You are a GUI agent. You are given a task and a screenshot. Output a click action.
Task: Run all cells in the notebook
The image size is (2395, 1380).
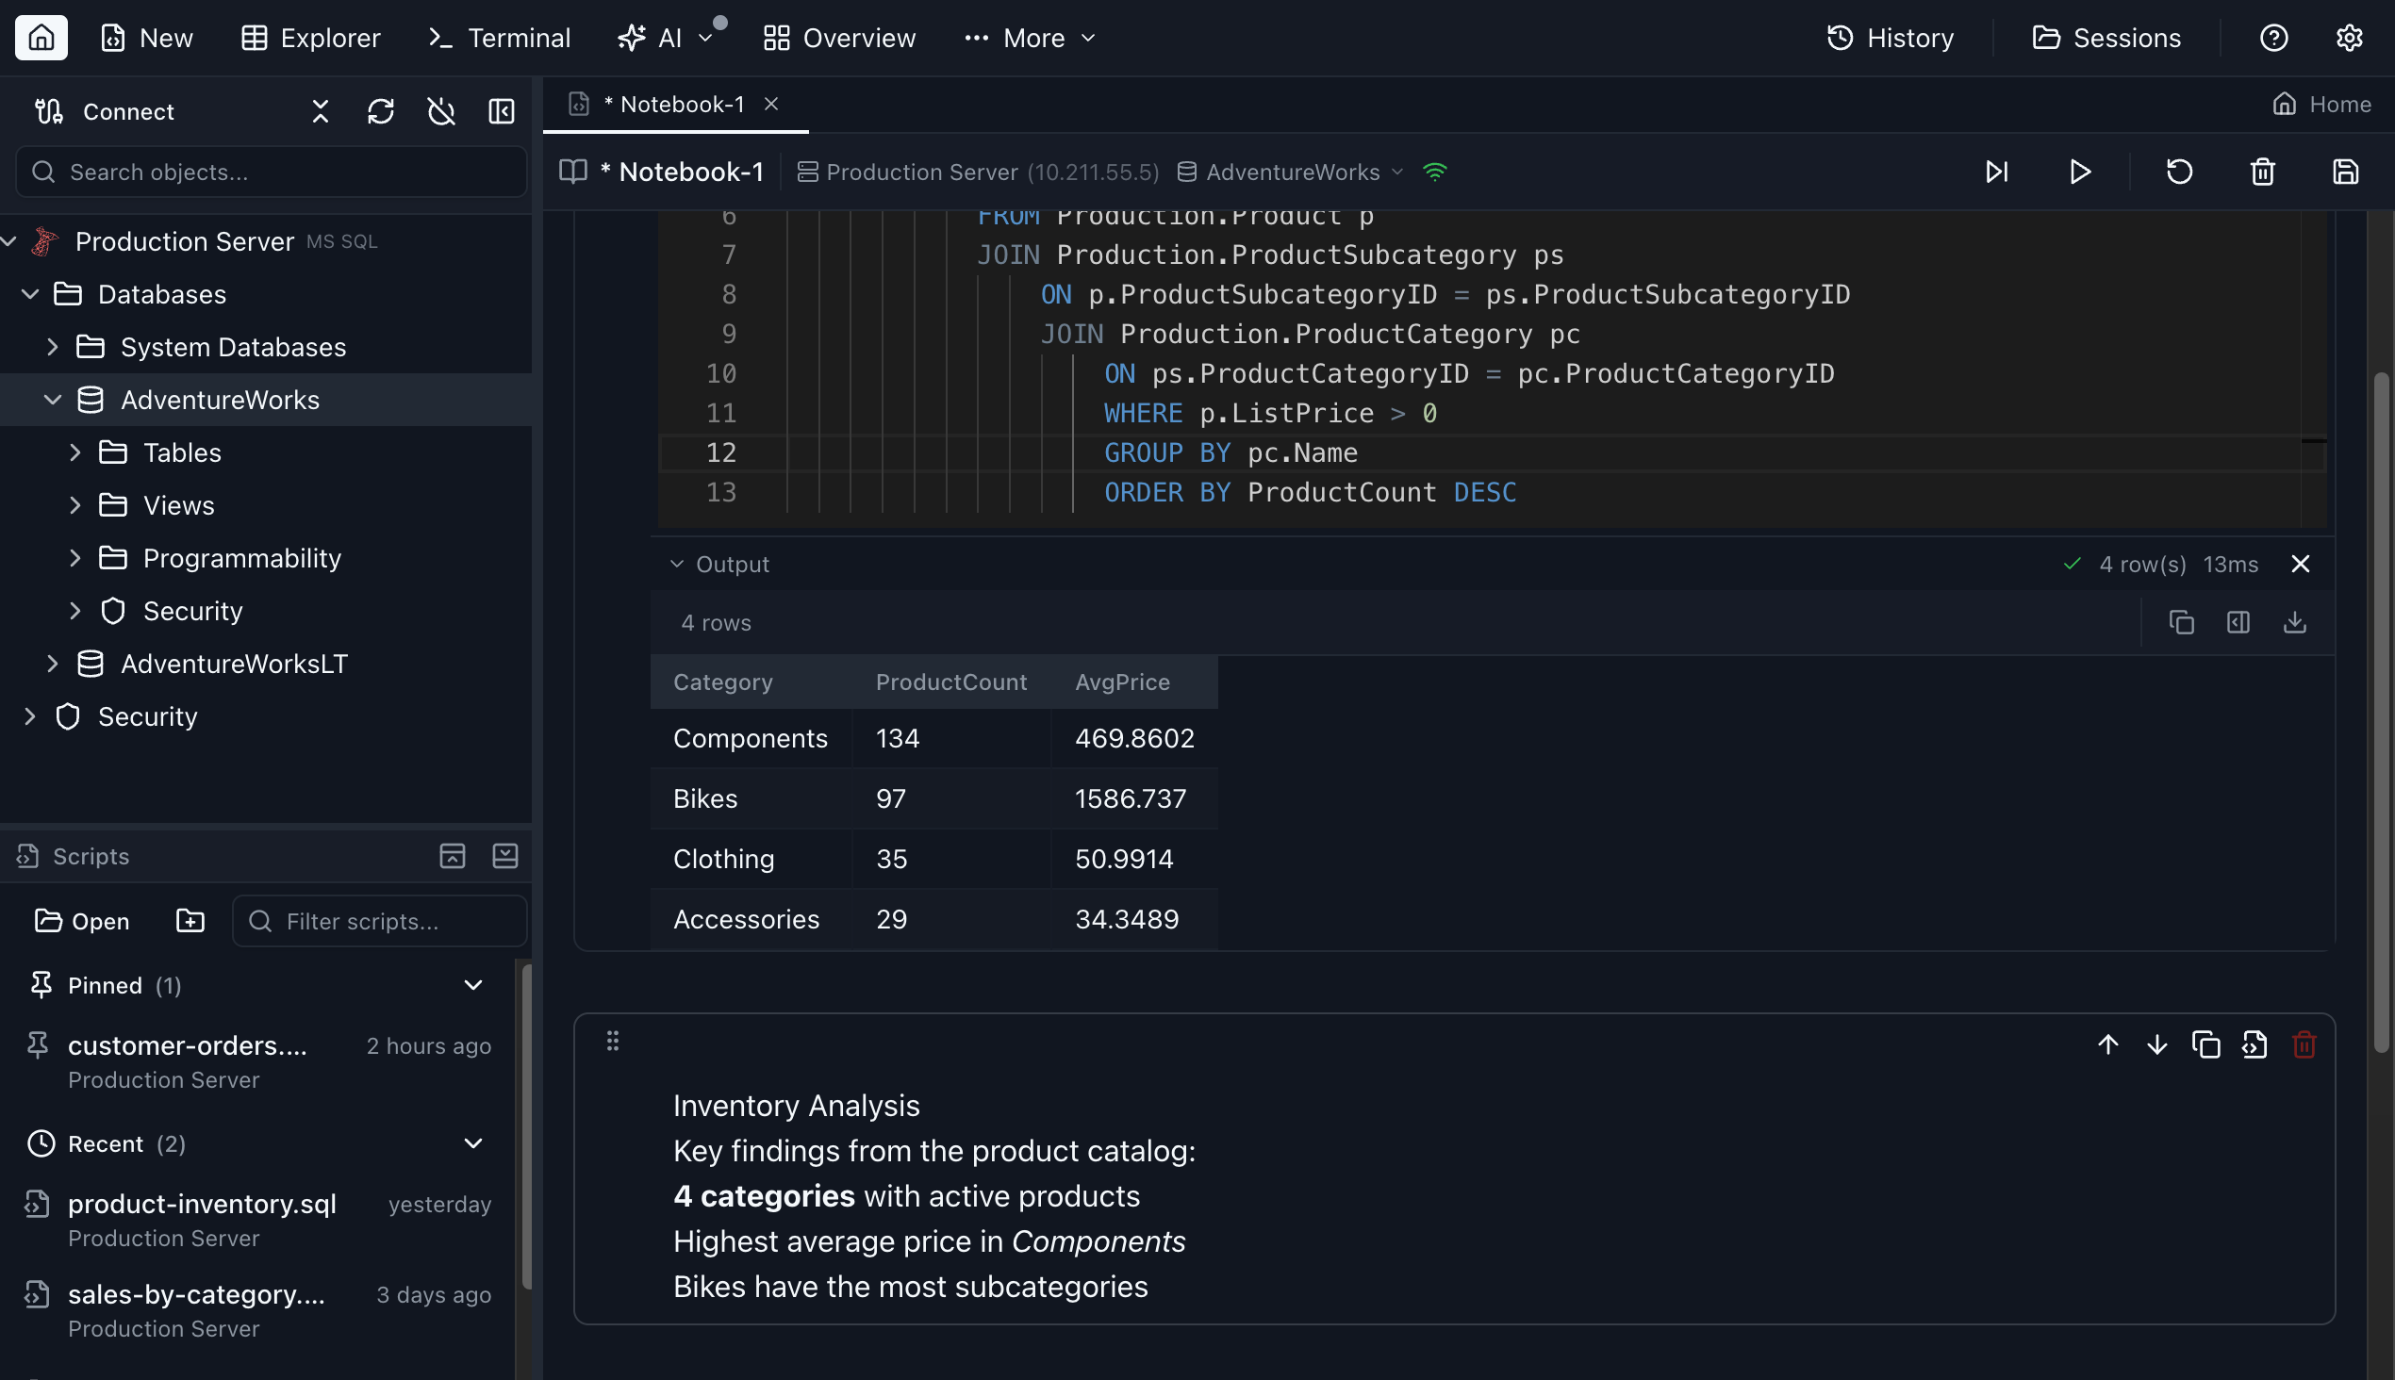pos(1998,172)
